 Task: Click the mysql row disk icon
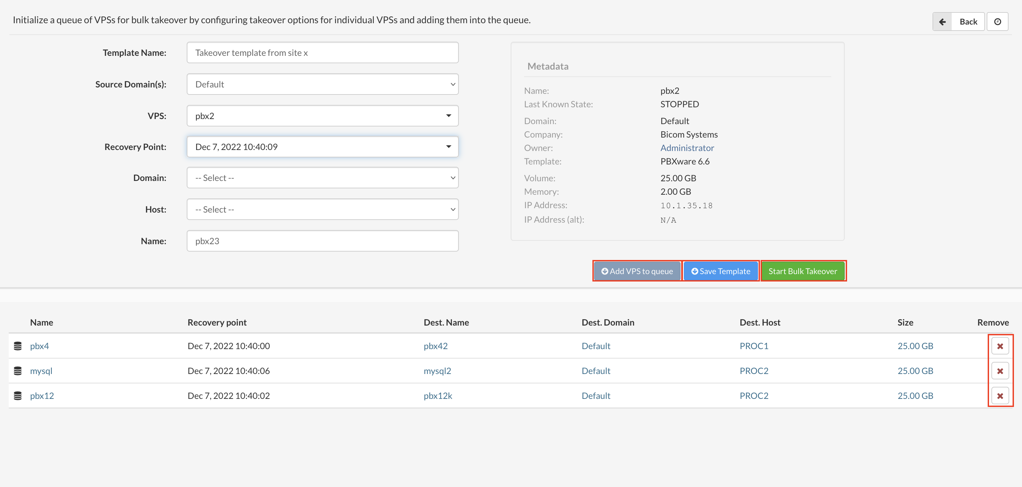click(18, 371)
